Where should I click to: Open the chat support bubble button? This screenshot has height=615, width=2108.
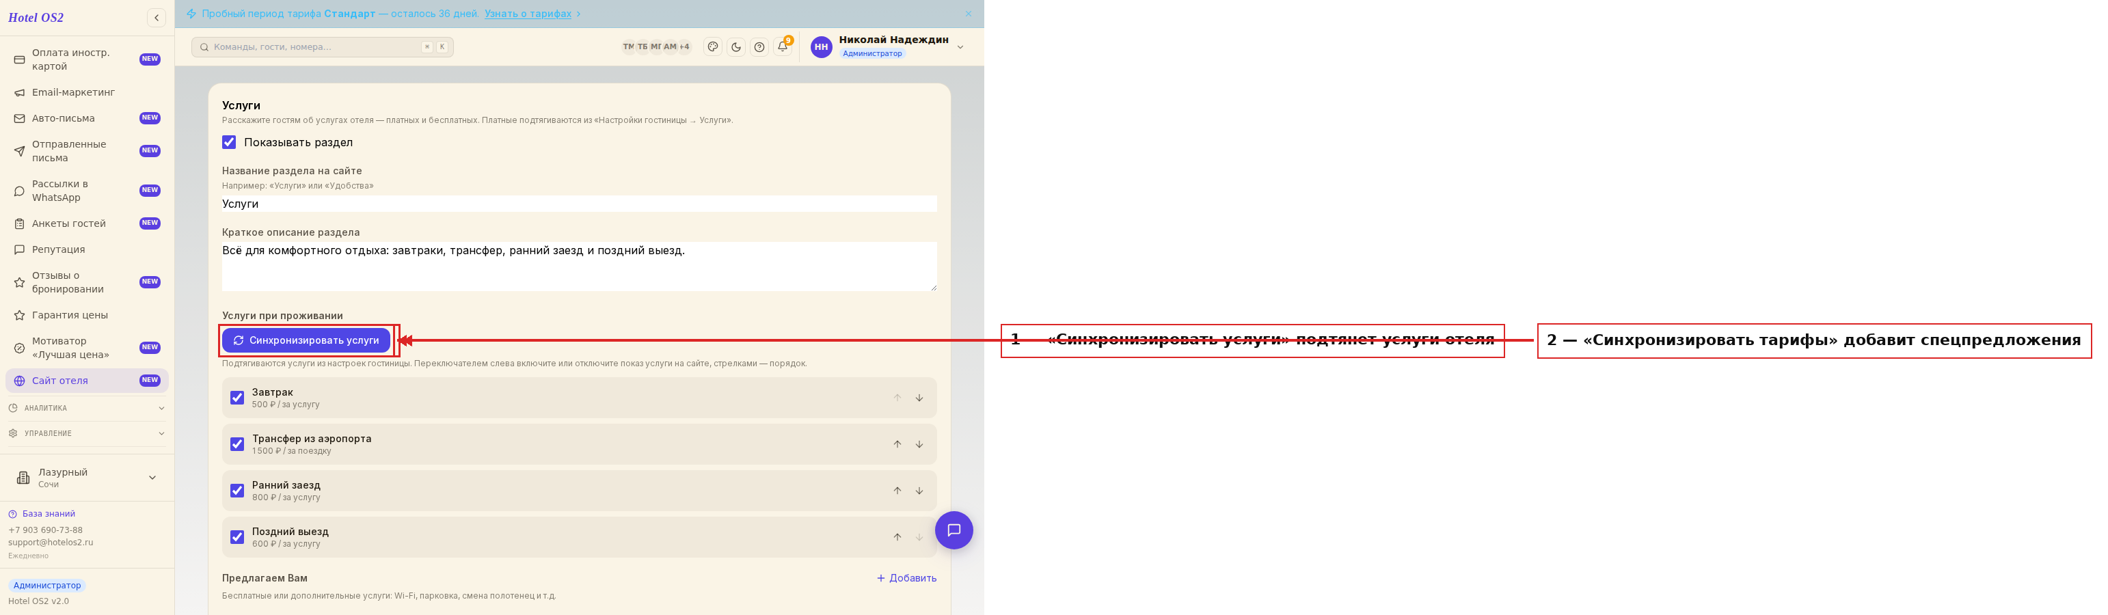click(x=954, y=530)
